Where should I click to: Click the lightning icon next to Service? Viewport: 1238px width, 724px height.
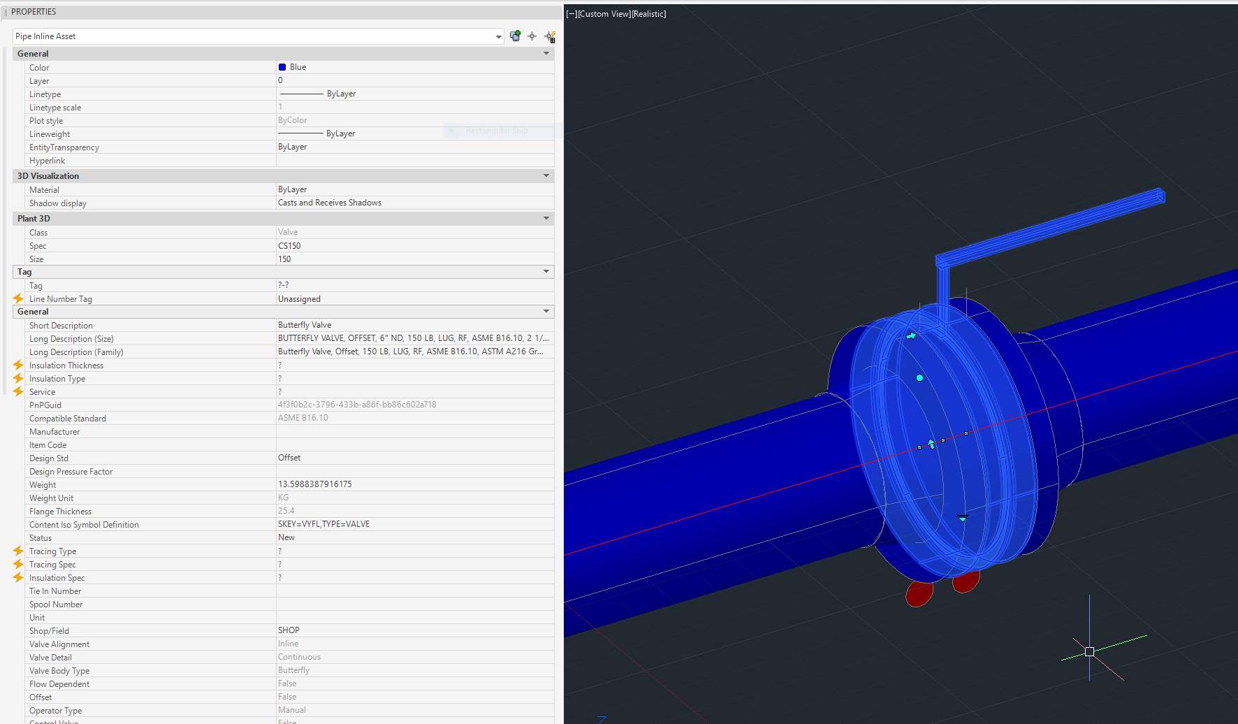click(x=18, y=392)
